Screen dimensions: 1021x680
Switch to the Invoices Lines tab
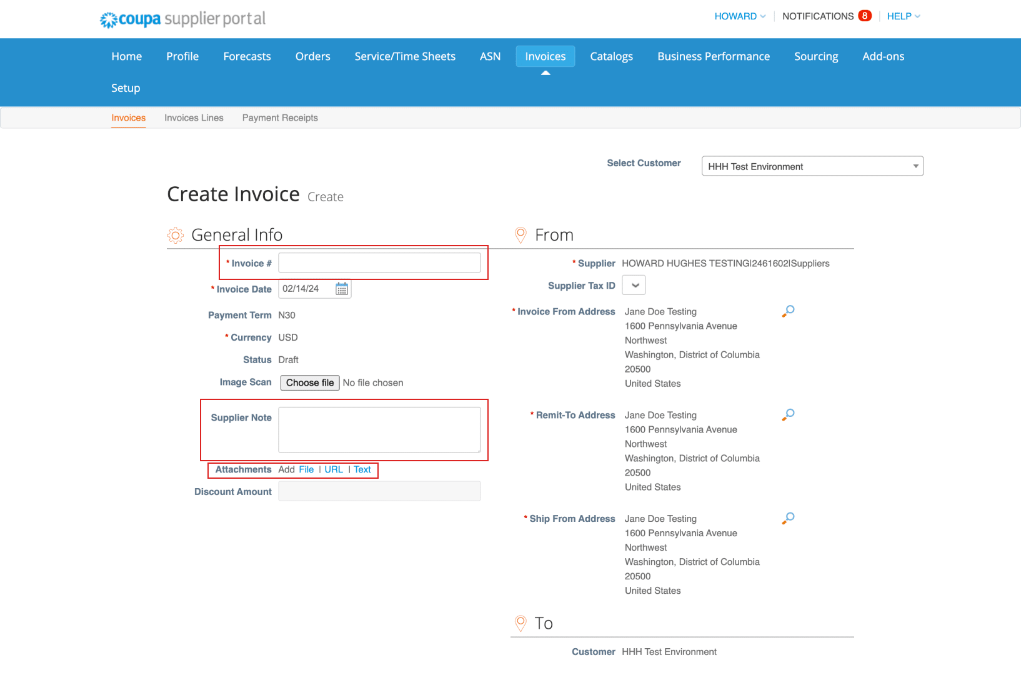194,117
